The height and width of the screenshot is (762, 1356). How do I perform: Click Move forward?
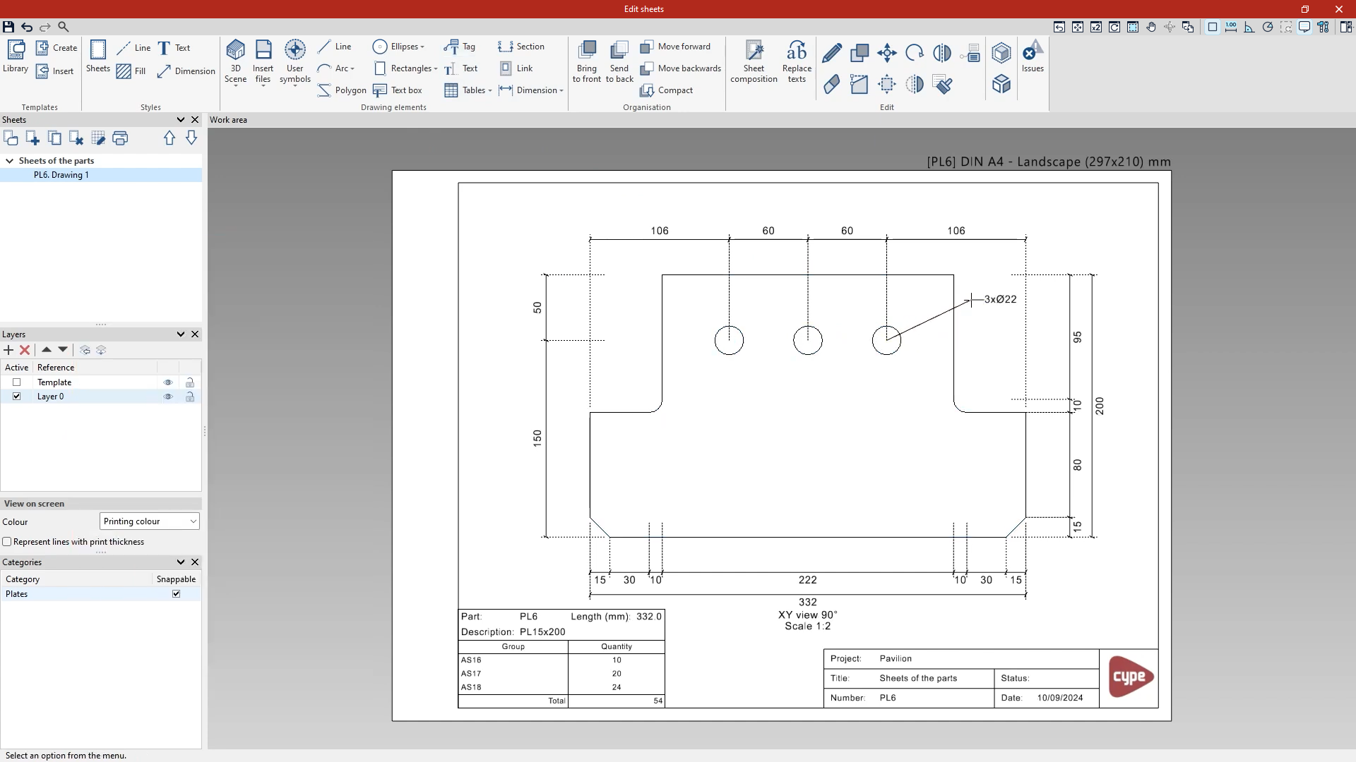click(675, 47)
